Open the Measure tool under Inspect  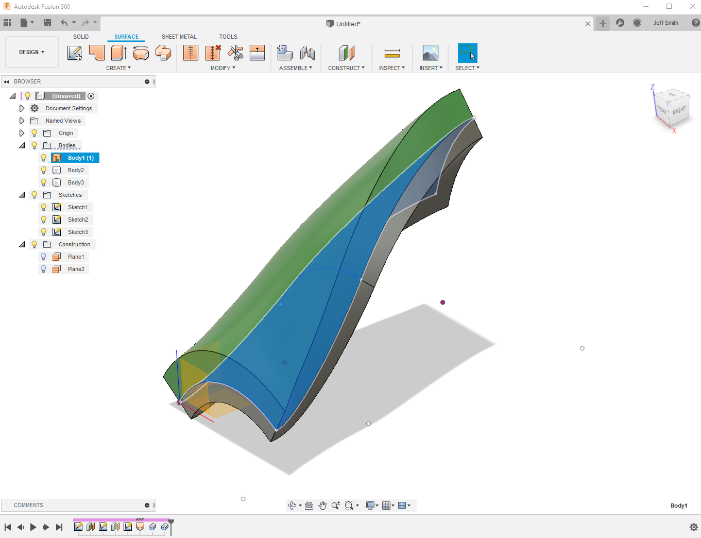pos(392,53)
